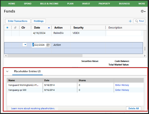Open Learn more about resolving placeholders link

coord(33,108)
